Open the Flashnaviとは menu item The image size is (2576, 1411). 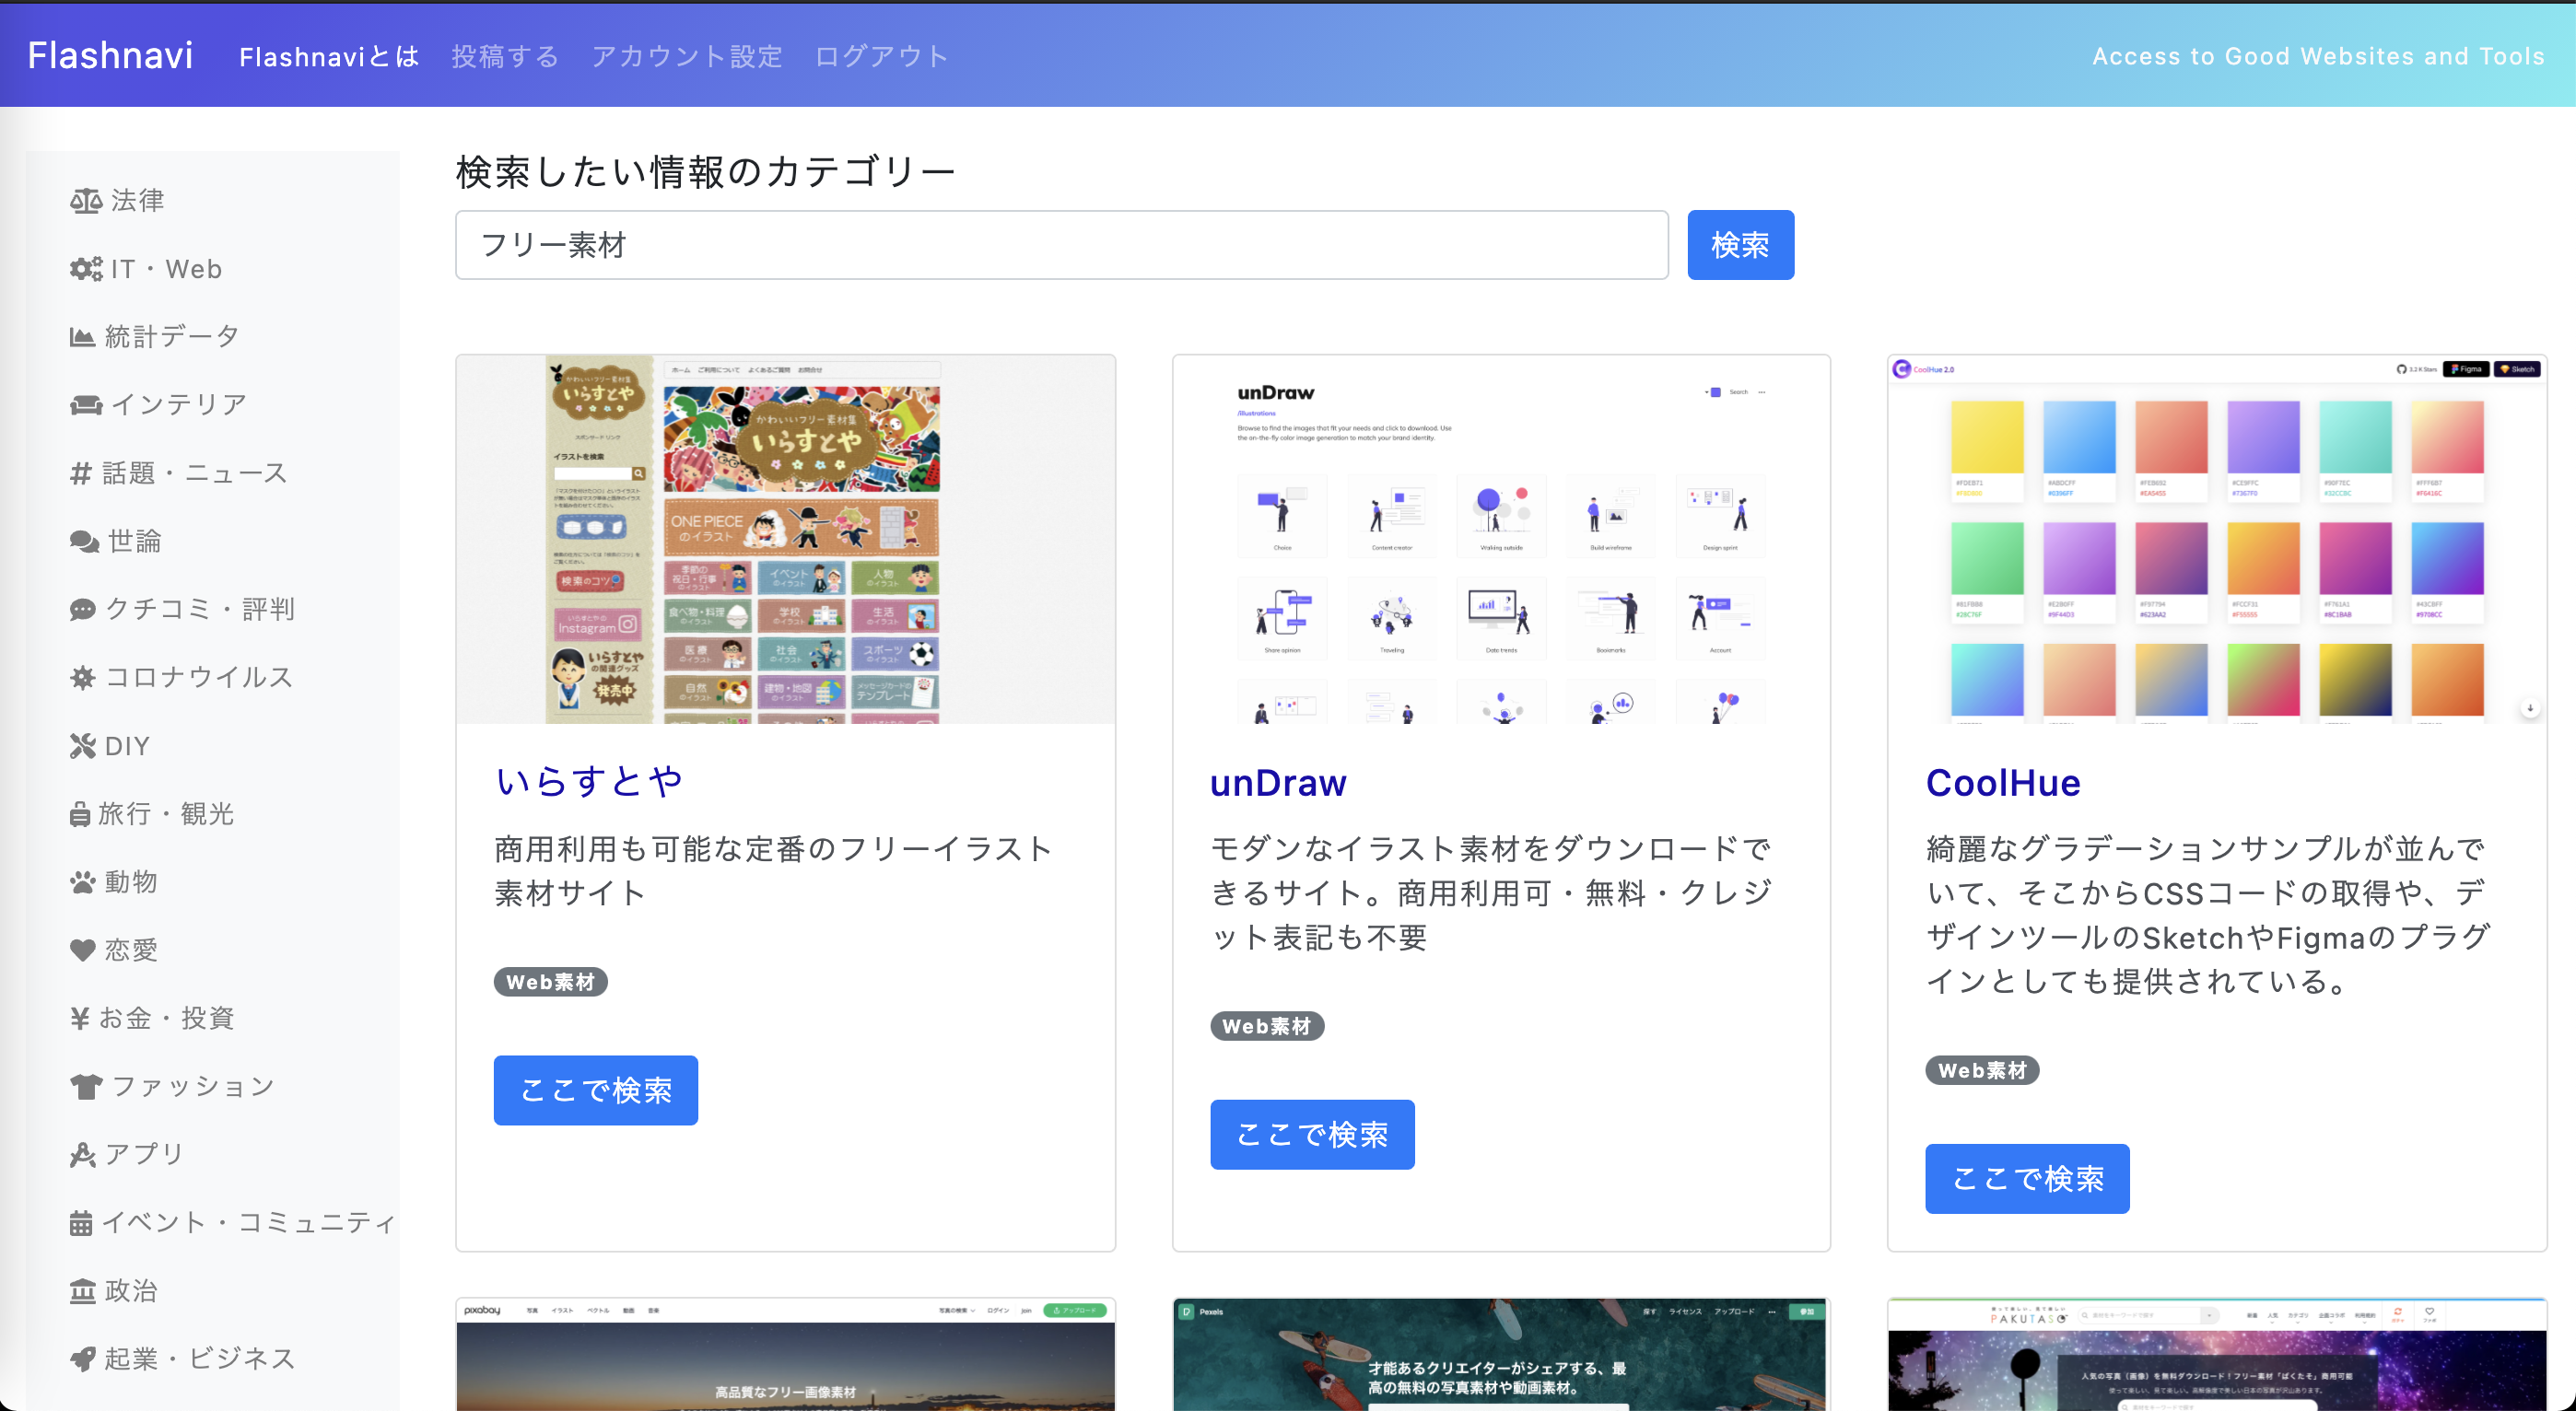point(328,56)
